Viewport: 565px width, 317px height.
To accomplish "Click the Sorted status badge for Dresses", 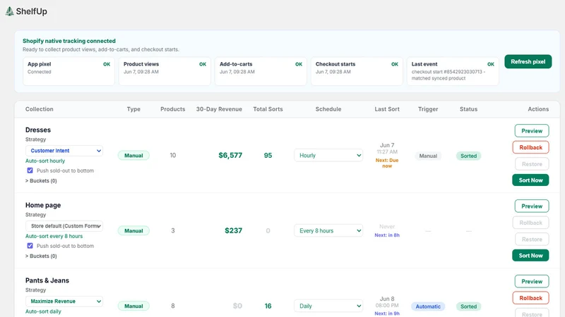I will [468, 156].
